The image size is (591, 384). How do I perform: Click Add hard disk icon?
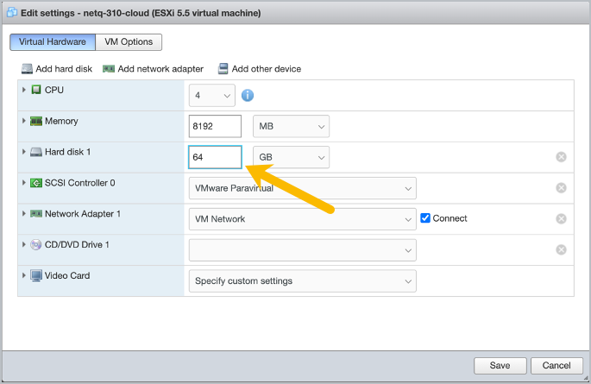pyautogui.click(x=28, y=69)
